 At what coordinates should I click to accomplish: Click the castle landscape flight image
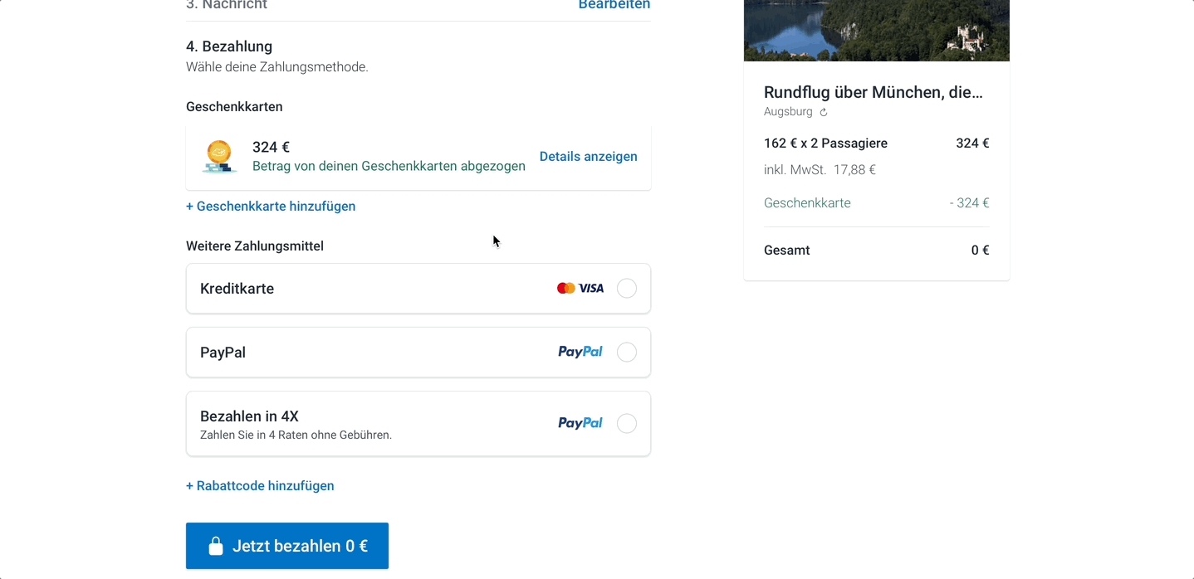(877, 31)
